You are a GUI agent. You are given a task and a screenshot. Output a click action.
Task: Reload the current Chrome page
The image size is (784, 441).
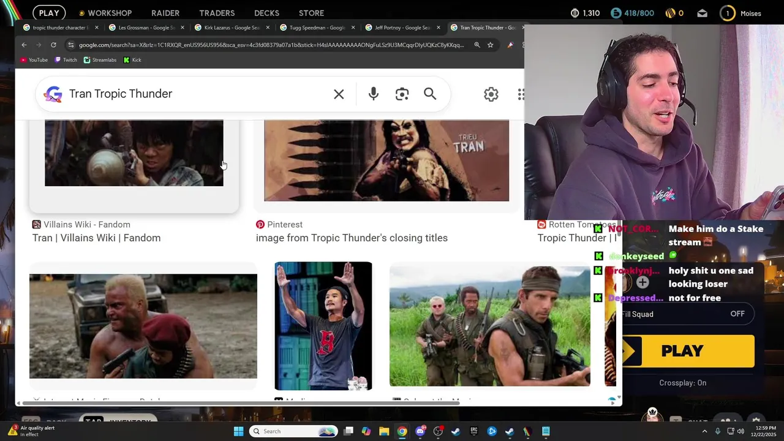click(x=53, y=45)
